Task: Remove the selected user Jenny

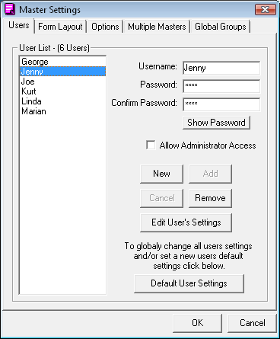Action: coord(210,198)
